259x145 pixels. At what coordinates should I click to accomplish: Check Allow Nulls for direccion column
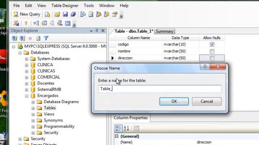pyautogui.click(x=212, y=58)
